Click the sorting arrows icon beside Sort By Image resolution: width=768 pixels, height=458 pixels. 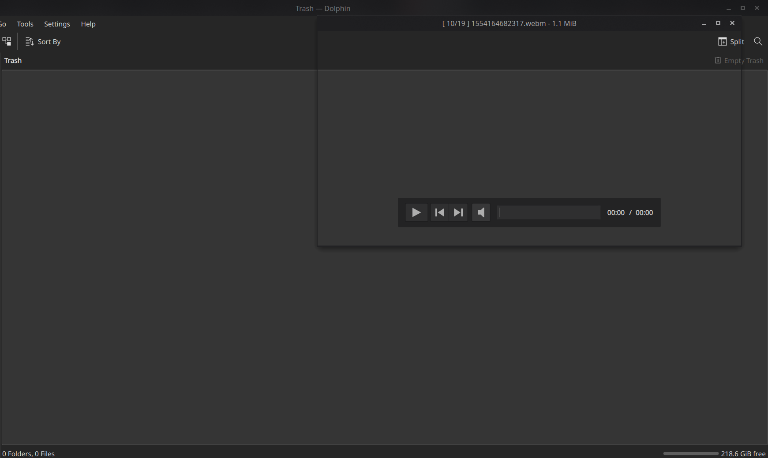tap(29, 41)
